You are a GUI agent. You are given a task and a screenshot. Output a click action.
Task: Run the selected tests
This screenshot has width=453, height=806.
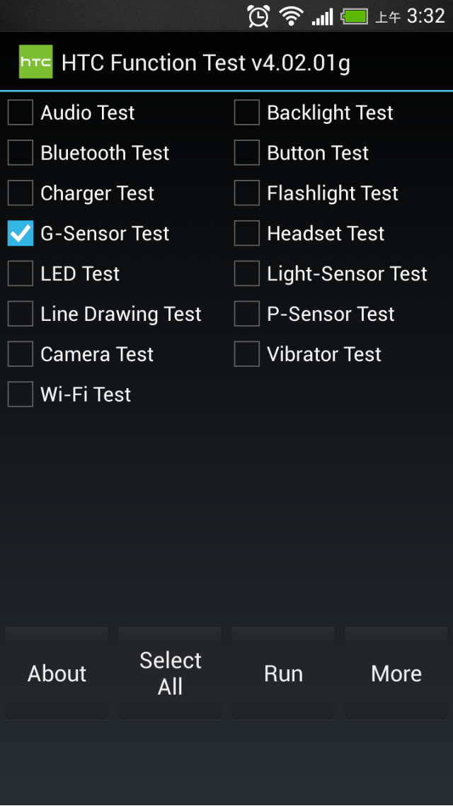pos(283,674)
